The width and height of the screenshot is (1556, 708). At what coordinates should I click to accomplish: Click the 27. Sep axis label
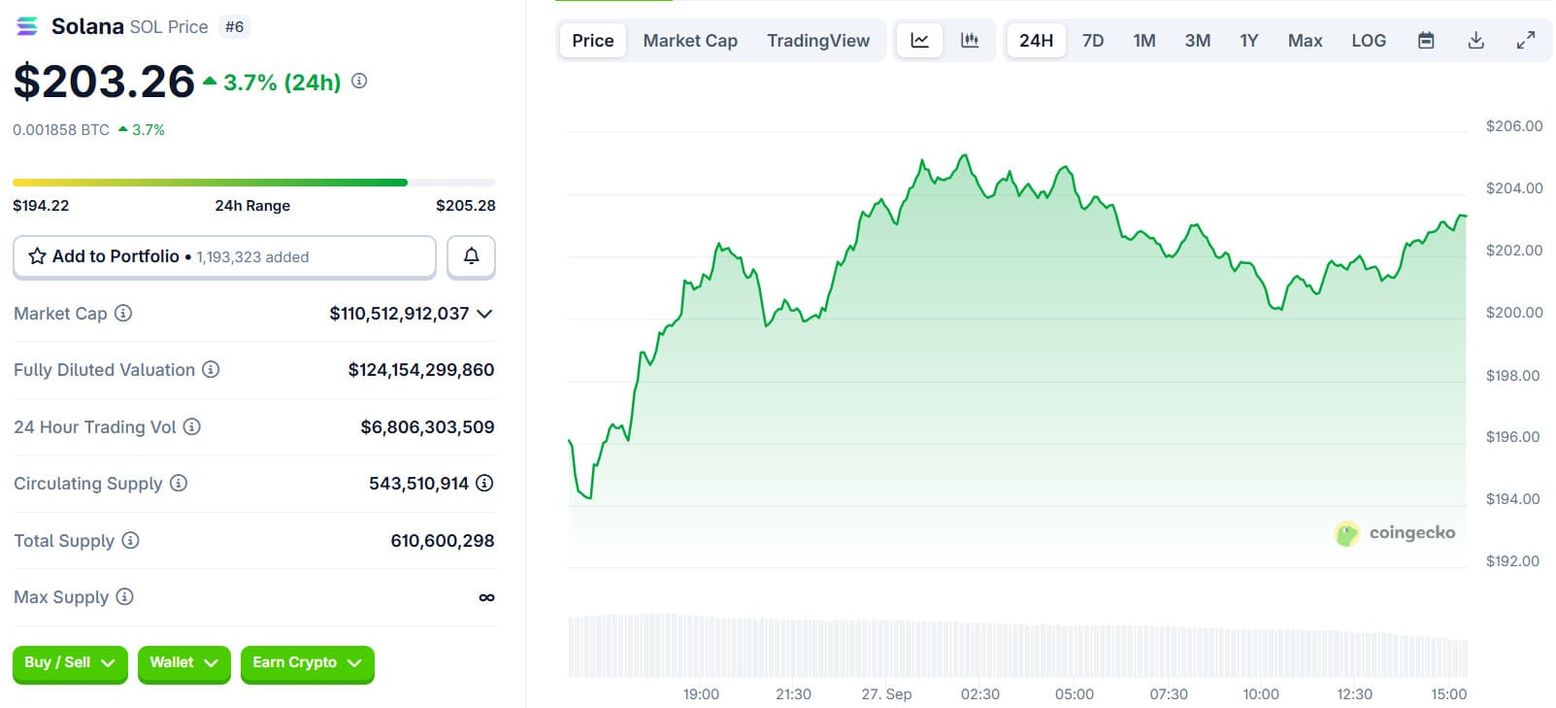click(886, 693)
